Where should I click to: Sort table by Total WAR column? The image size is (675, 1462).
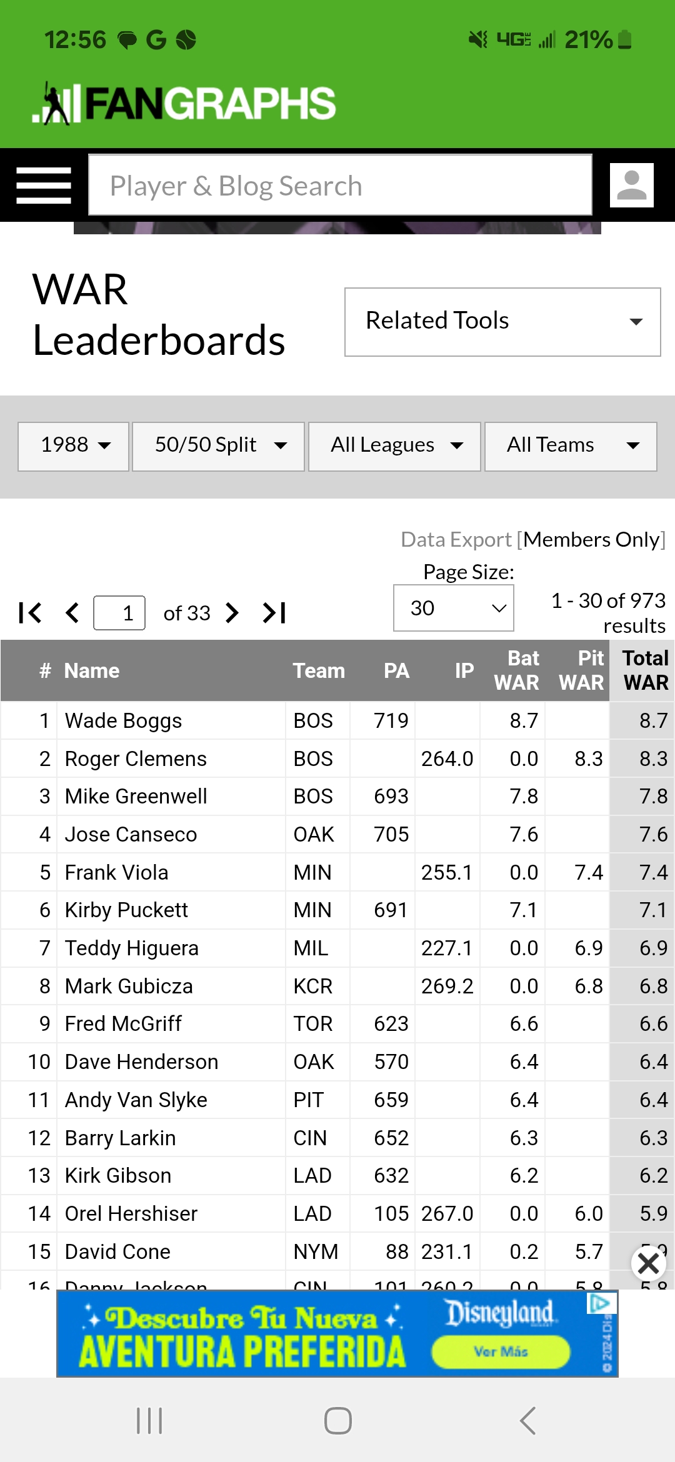click(645, 670)
